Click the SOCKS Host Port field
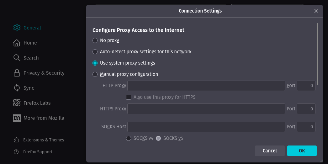328x164 pixels. coord(306,127)
